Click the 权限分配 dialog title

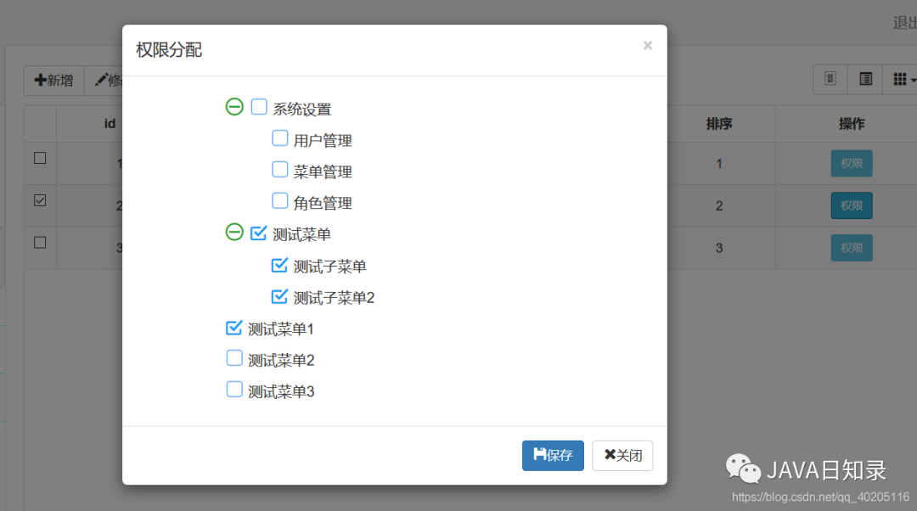[169, 50]
